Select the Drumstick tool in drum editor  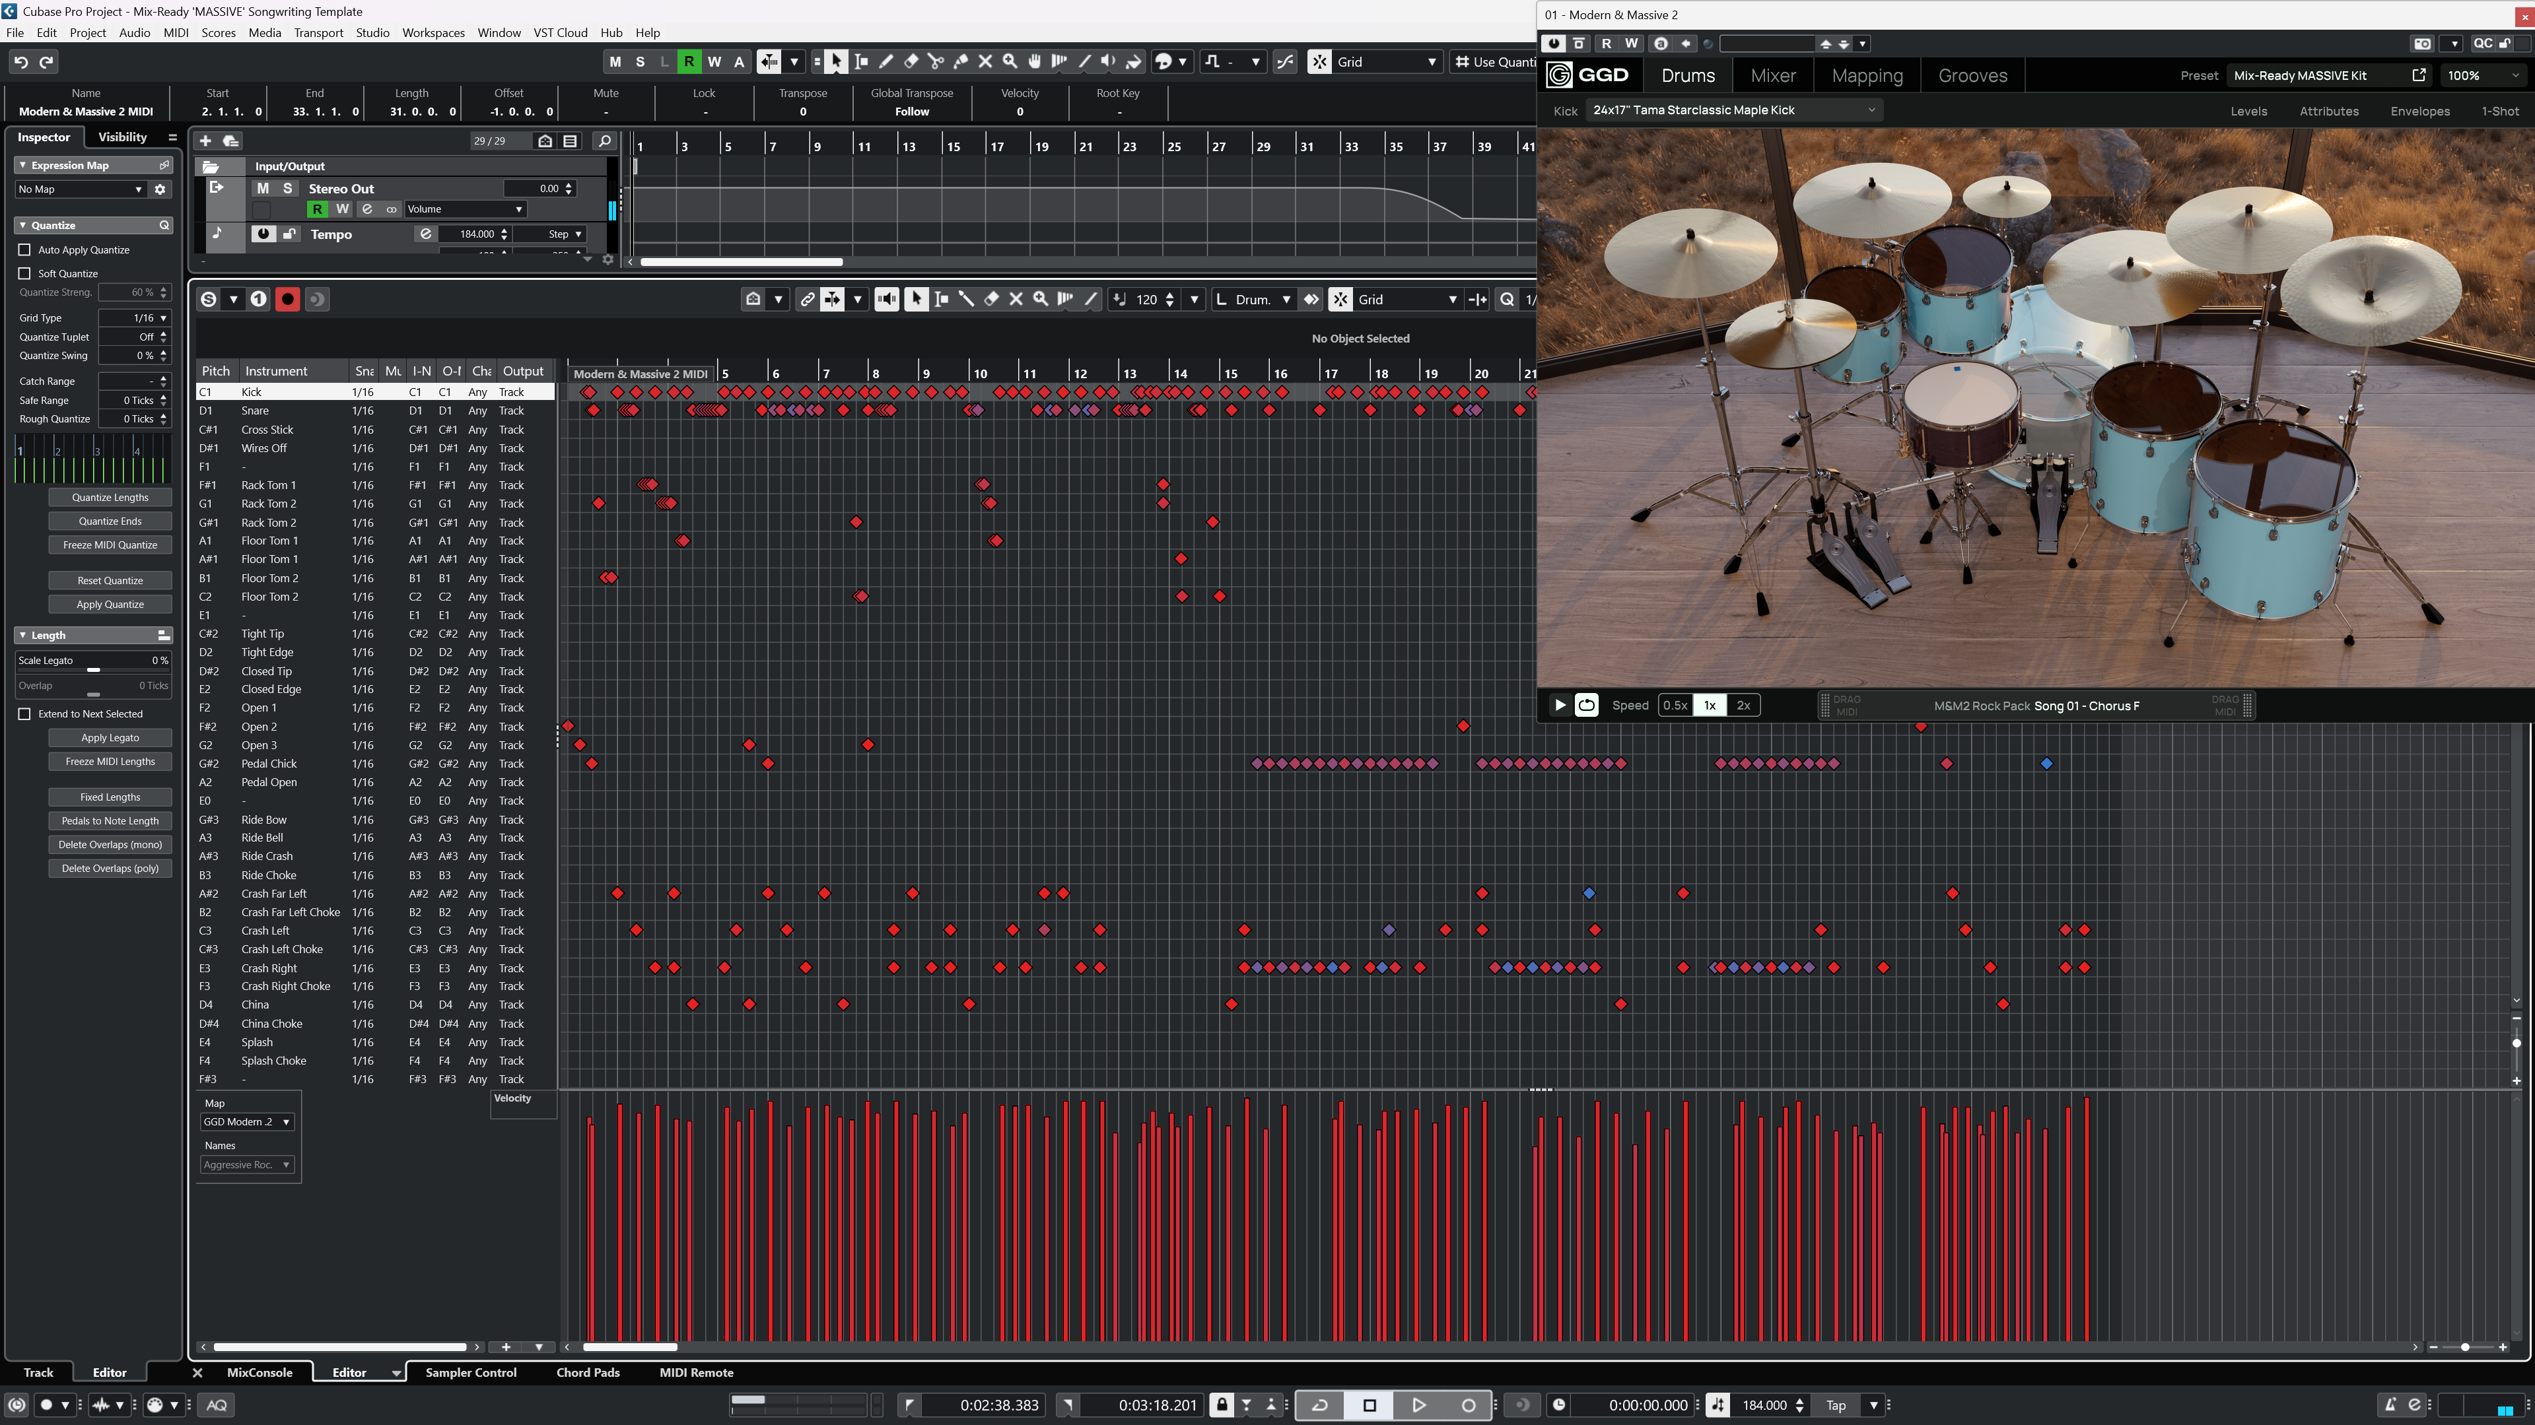click(966, 299)
